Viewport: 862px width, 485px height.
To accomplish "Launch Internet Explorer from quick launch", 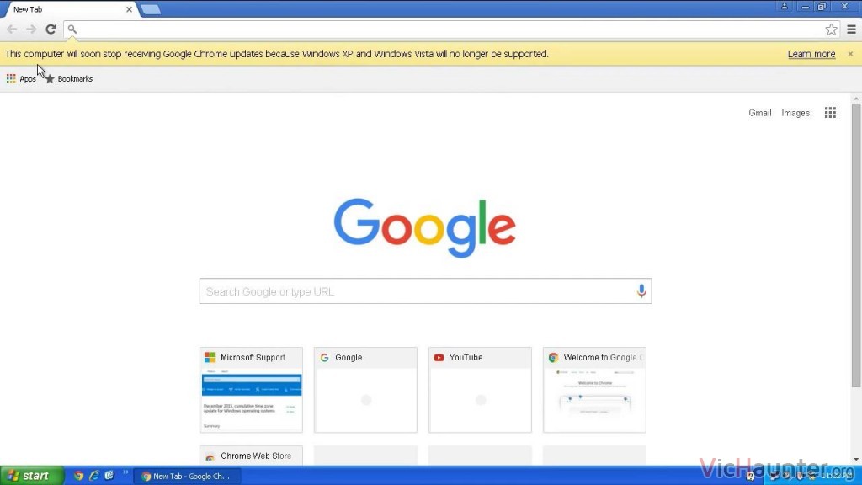I will click(94, 476).
